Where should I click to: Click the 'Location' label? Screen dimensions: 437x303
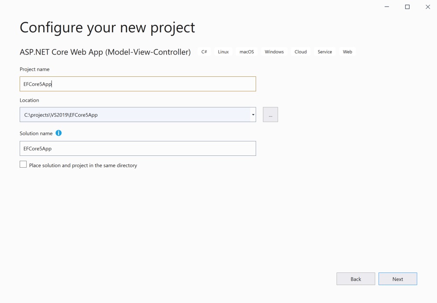29,100
